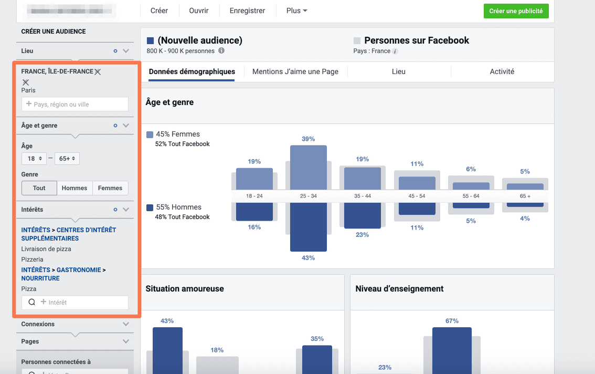Image resolution: width=595 pixels, height=374 pixels.
Task: Open the Plus dropdown menu
Action: pyautogui.click(x=296, y=11)
